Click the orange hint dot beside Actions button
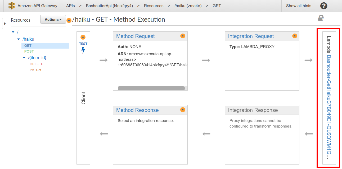 coord(69,20)
